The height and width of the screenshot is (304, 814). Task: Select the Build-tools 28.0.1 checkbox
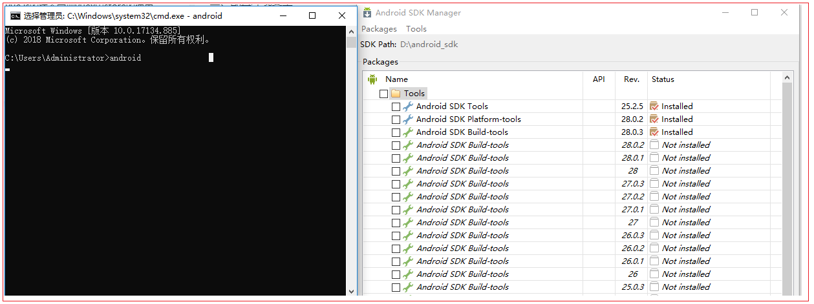click(x=396, y=158)
